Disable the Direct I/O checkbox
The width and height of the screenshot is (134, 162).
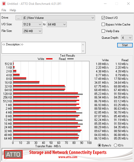pos(103,18)
